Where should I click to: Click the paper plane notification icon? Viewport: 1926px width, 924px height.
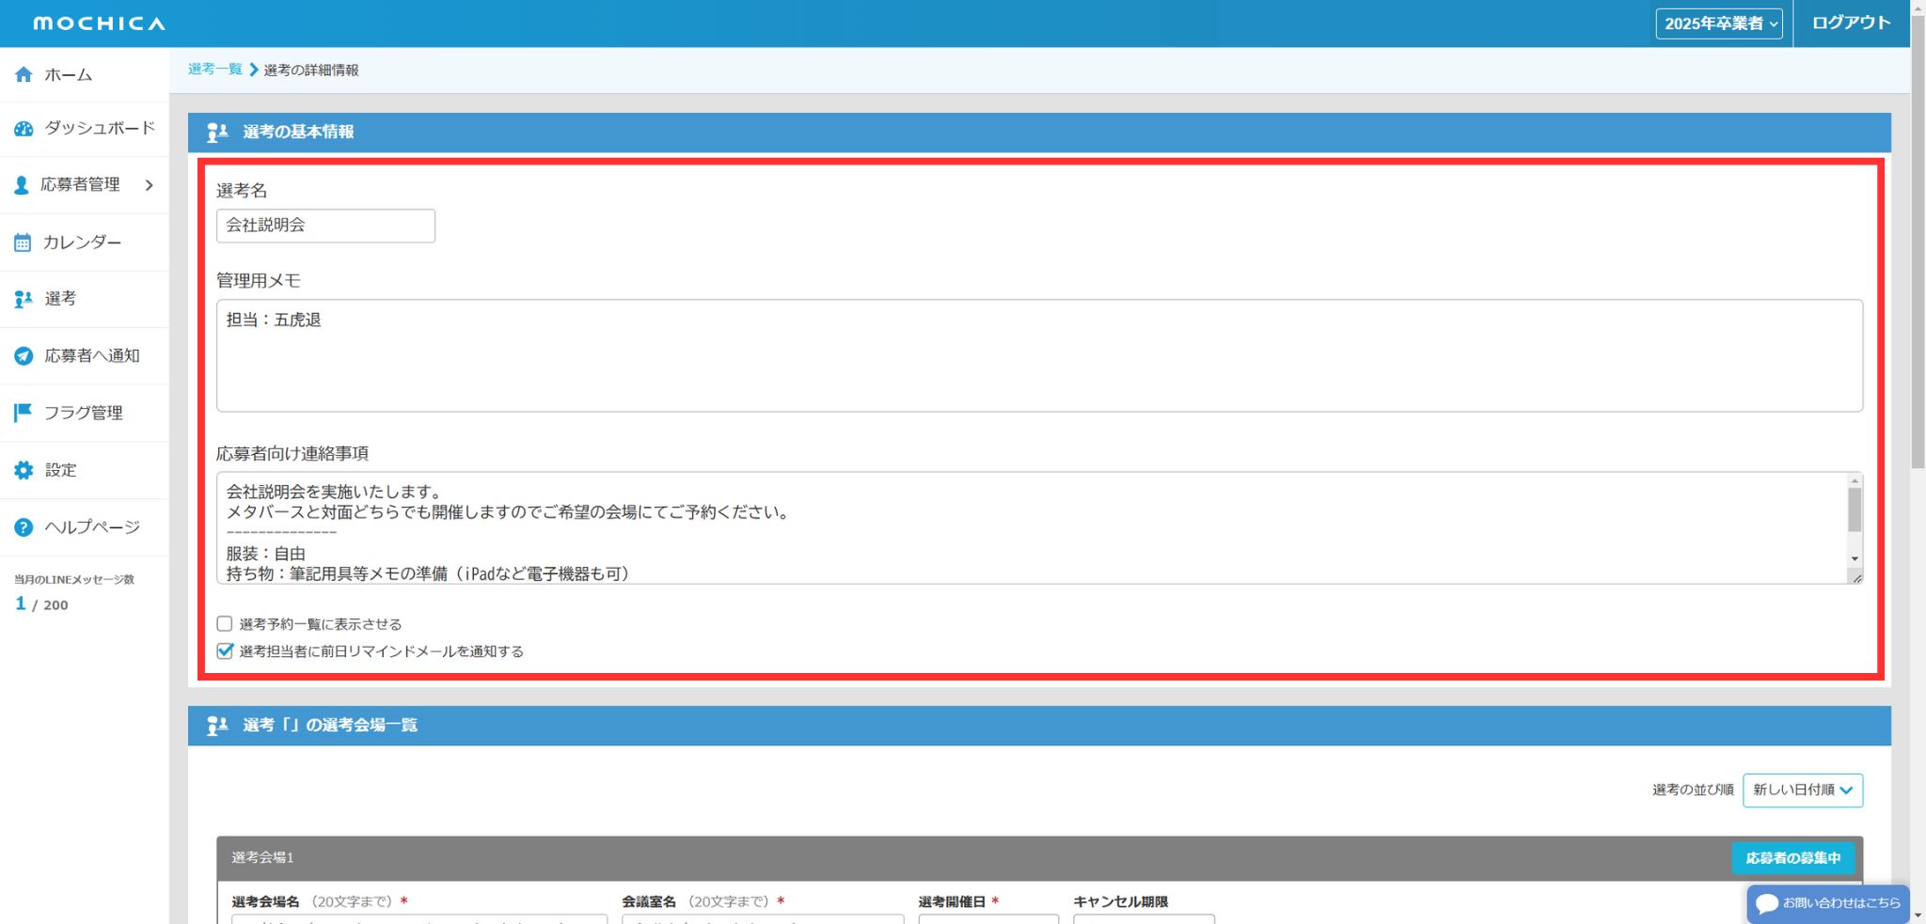pos(24,356)
